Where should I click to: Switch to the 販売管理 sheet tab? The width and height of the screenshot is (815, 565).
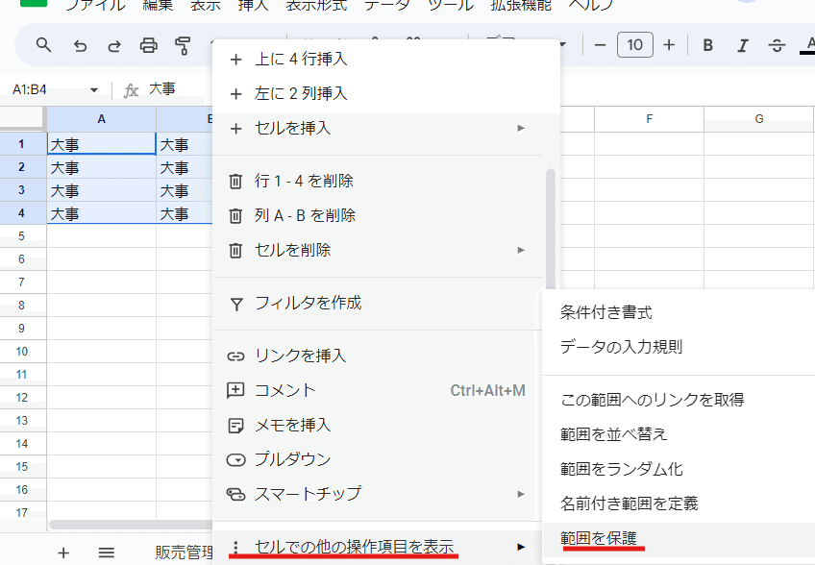click(184, 553)
